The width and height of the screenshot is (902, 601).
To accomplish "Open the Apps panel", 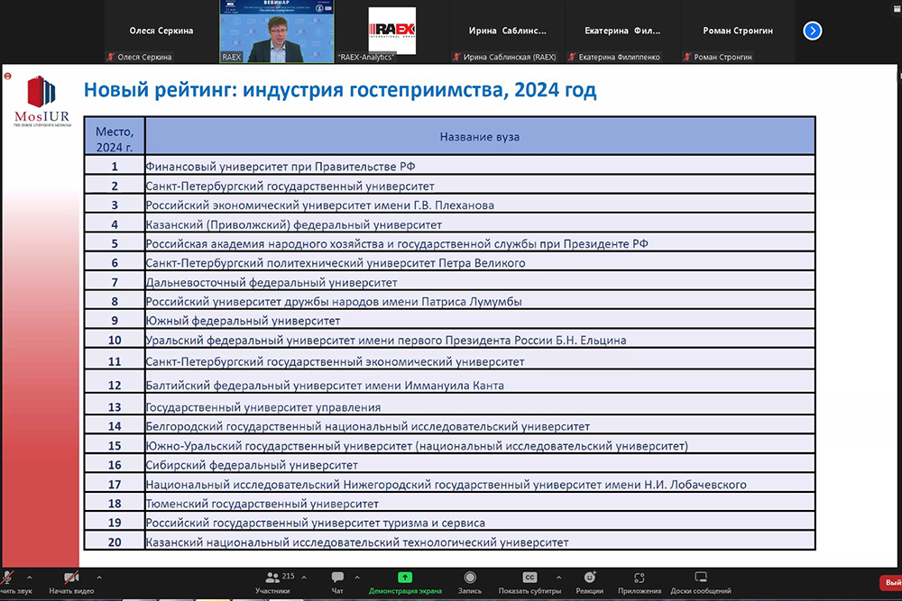I will pos(640,578).
